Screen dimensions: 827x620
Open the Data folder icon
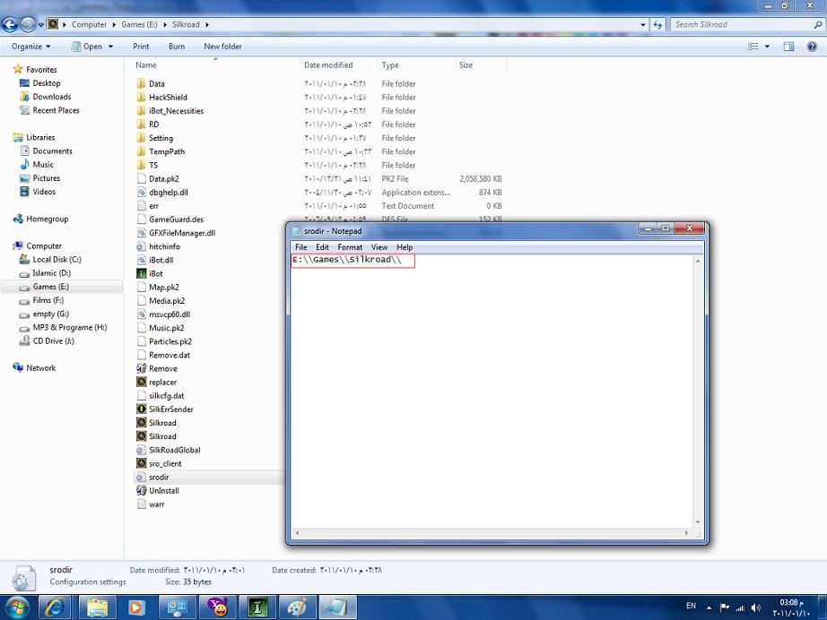click(x=141, y=83)
